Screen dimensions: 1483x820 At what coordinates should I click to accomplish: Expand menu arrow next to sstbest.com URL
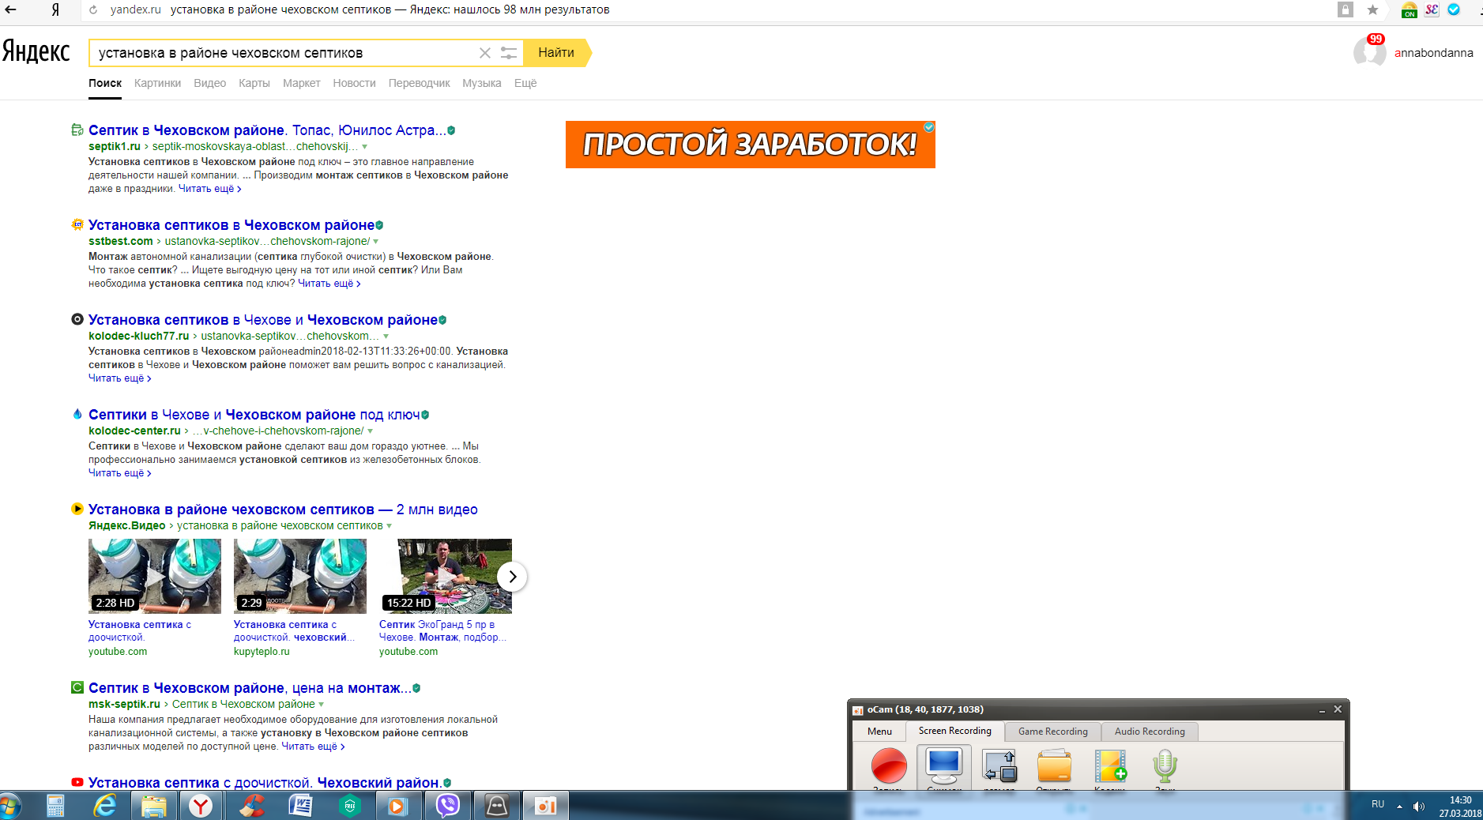(x=375, y=242)
